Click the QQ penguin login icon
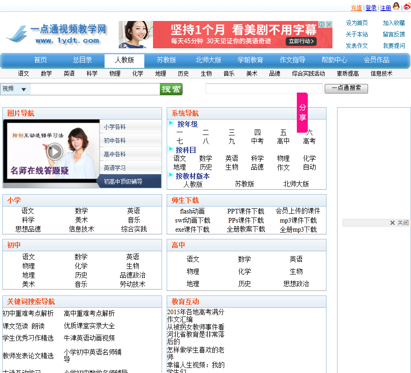Screen dimensions: 411x373 396,6
